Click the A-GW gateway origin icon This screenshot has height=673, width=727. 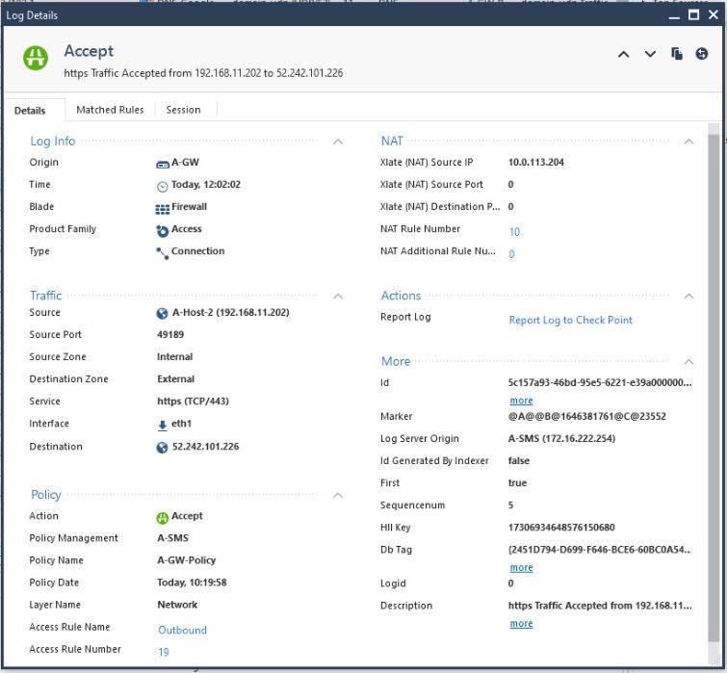coord(163,164)
